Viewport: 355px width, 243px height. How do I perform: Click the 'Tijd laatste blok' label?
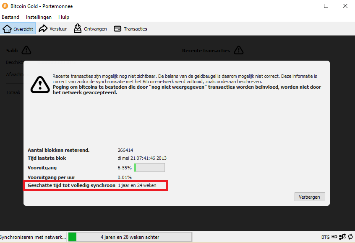point(47,158)
